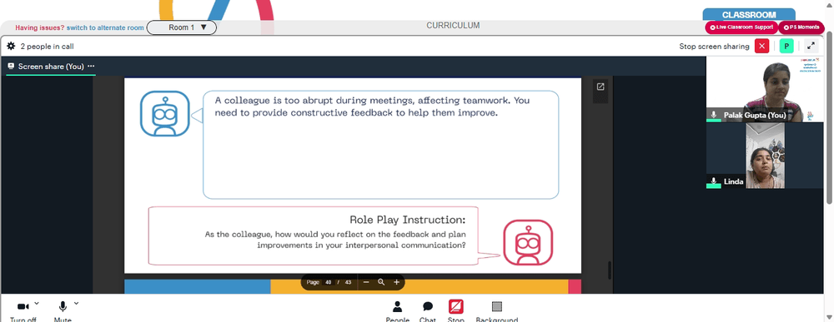The width and height of the screenshot is (834, 322).
Task: Open Screen share options three dots
Action: click(x=91, y=67)
